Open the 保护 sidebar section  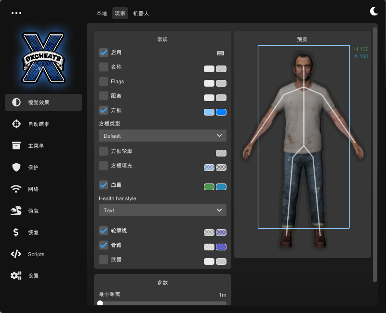(x=43, y=167)
